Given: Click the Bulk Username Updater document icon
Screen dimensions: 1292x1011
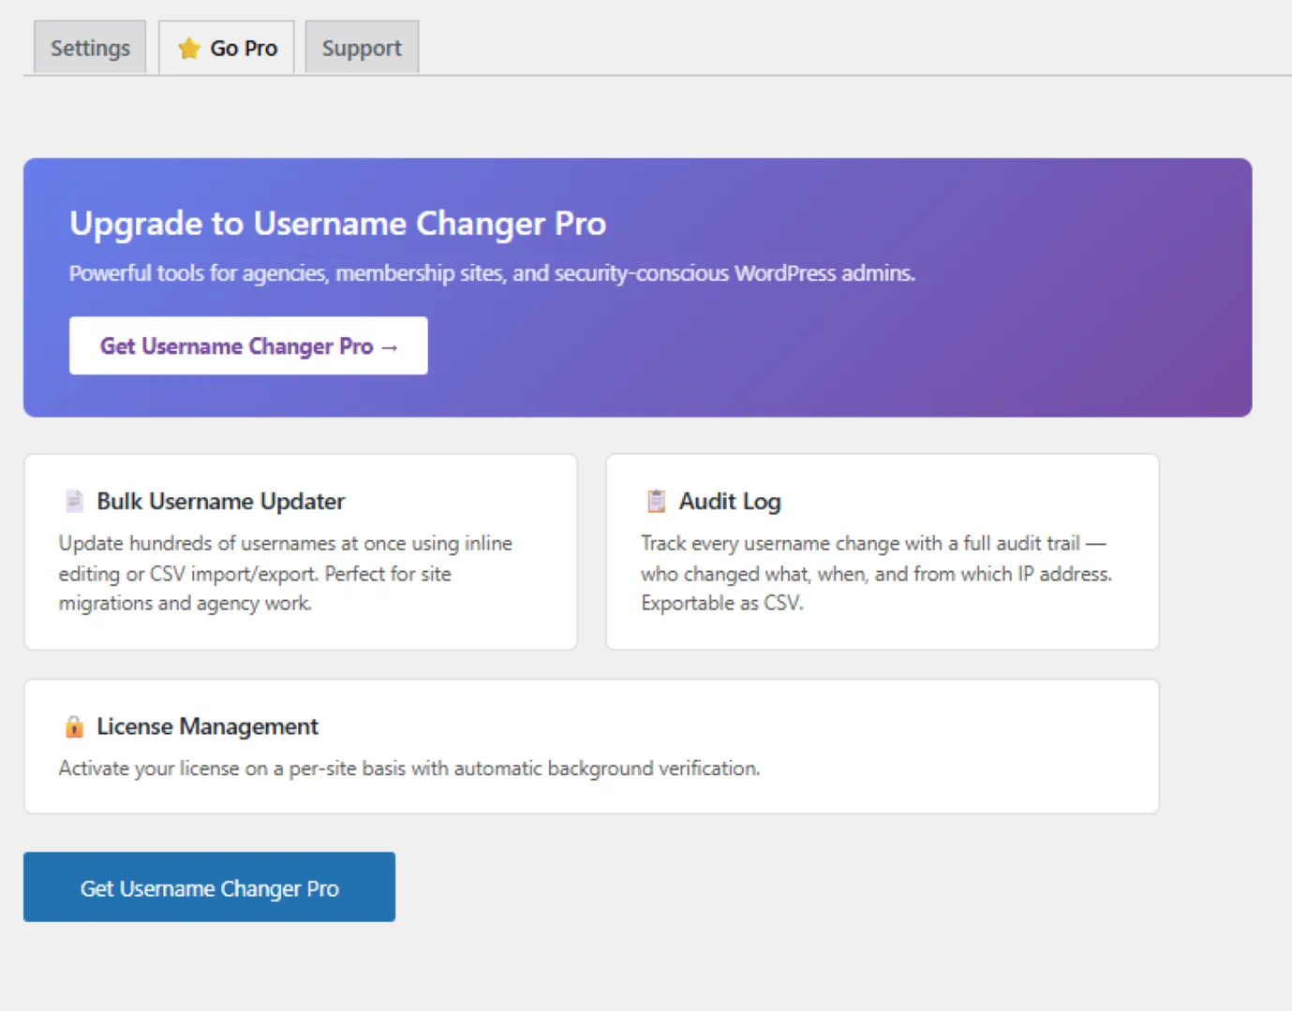Looking at the screenshot, I should (x=74, y=501).
